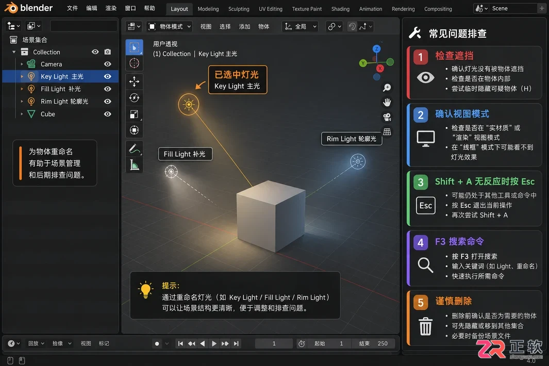
Task: Select the Transform tool
Action: [x=134, y=130]
